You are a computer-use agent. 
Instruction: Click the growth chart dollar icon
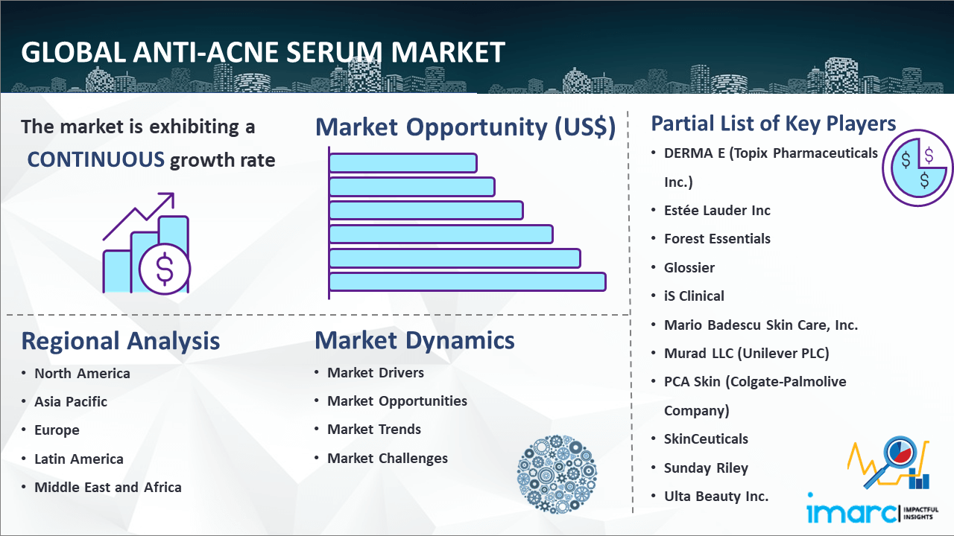(x=147, y=244)
